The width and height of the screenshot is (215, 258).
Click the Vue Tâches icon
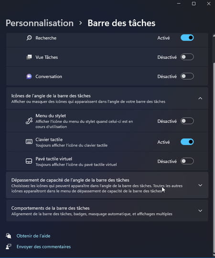tap(29, 57)
